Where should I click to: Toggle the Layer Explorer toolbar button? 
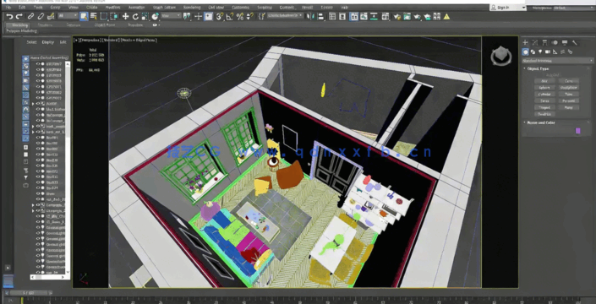[342, 16]
